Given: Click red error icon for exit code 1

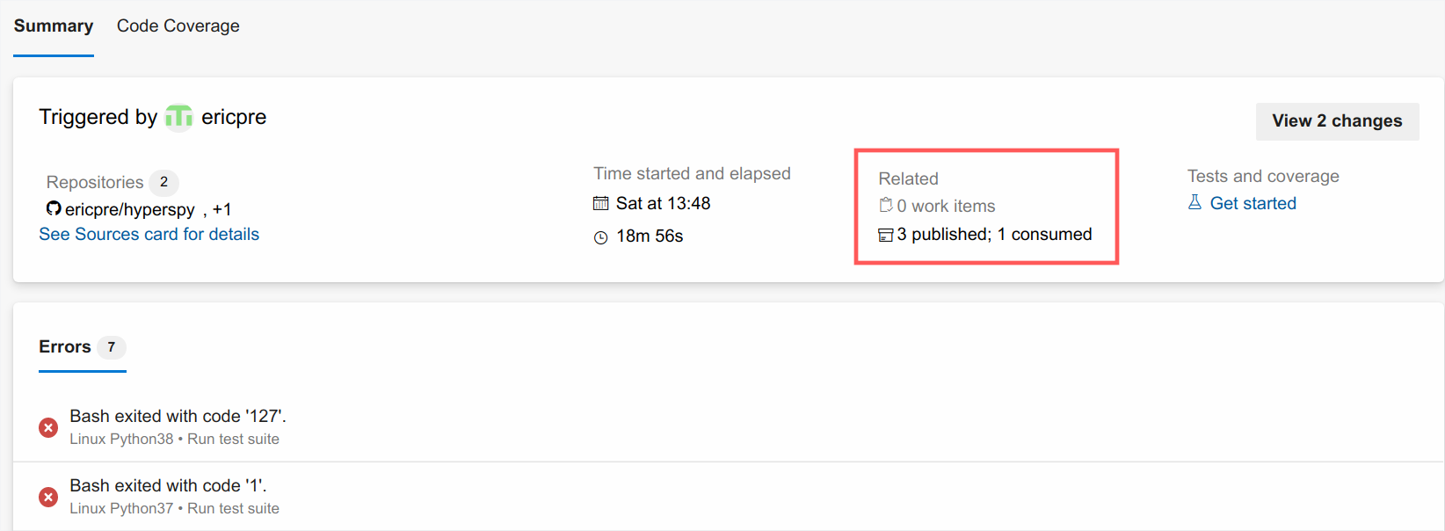Looking at the screenshot, I should (x=48, y=497).
